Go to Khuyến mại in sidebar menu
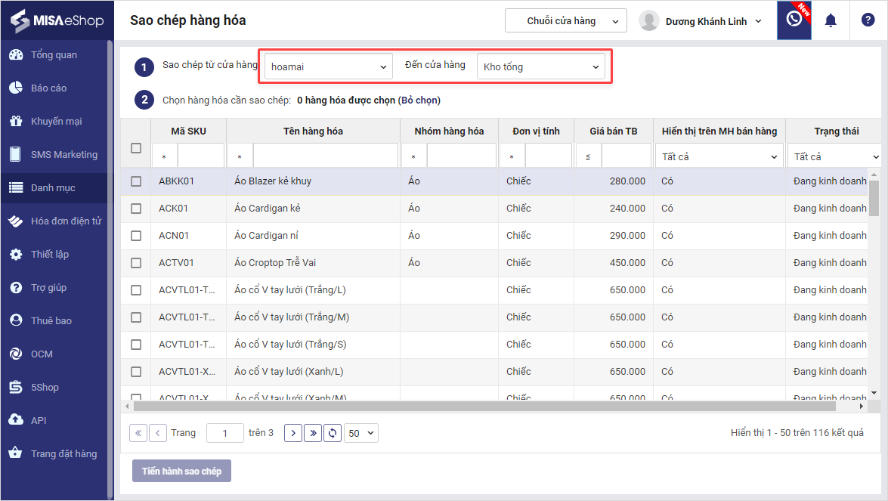 coord(56,121)
